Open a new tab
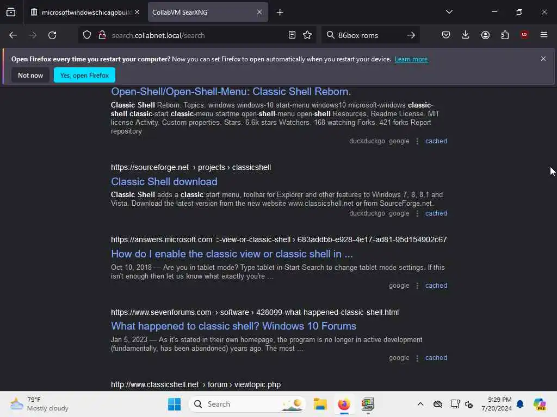This screenshot has width=557, height=417. click(x=280, y=12)
